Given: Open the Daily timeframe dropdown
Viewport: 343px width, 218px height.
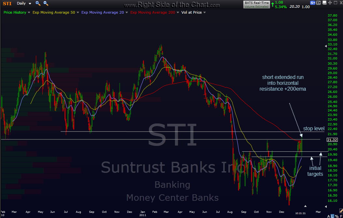Looking at the screenshot, I should [24, 3].
